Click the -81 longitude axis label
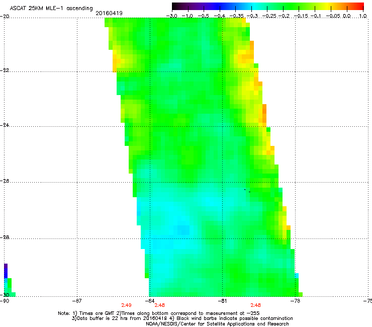 tap(222, 301)
